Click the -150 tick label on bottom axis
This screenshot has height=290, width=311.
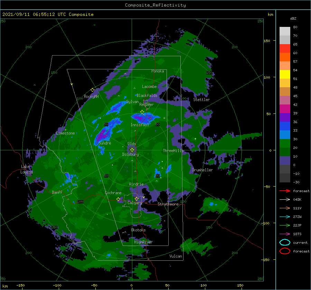coord(20,285)
